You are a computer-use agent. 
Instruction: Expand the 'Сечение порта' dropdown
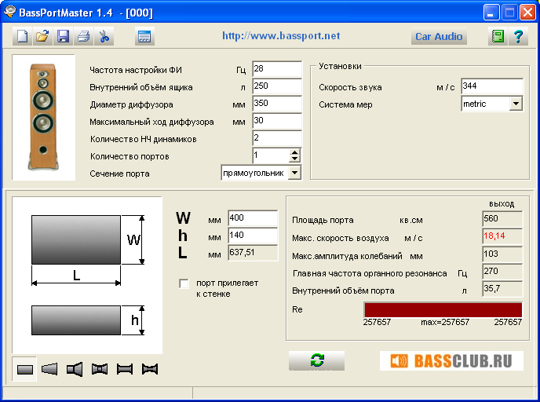pos(295,173)
